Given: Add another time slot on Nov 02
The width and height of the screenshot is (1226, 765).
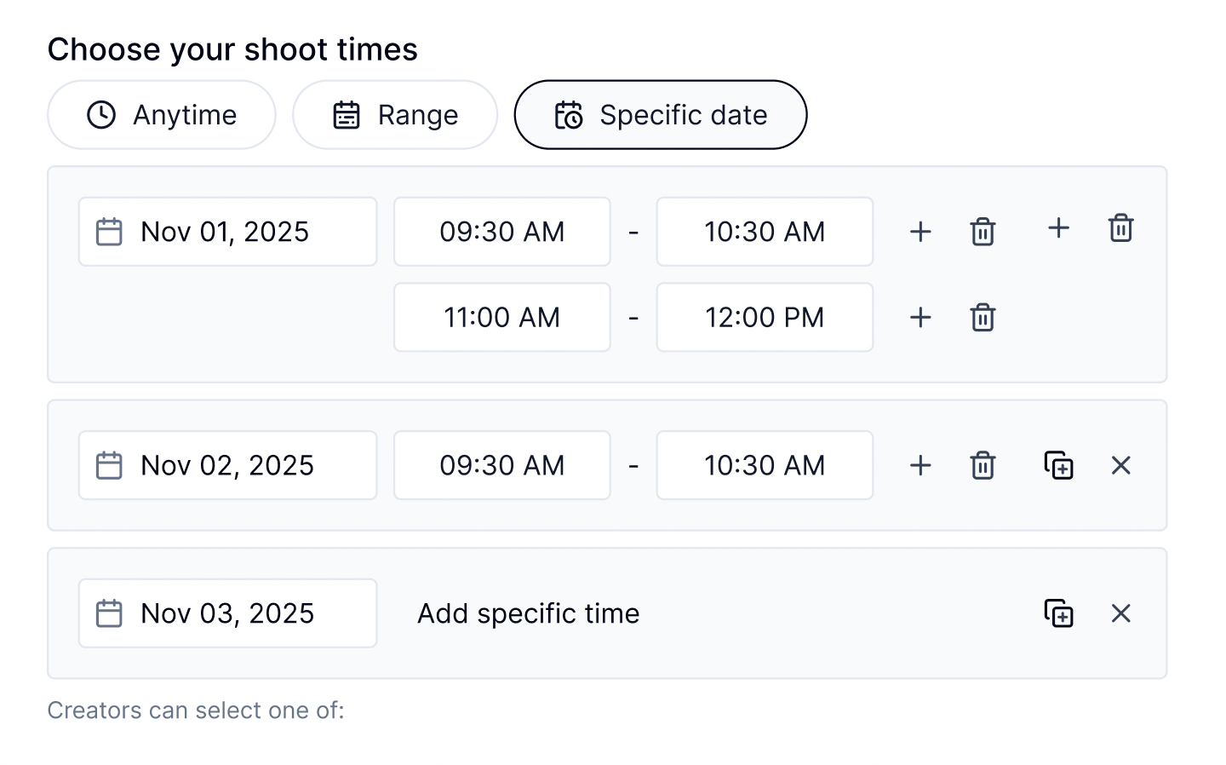Looking at the screenshot, I should (x=920, y=465).
